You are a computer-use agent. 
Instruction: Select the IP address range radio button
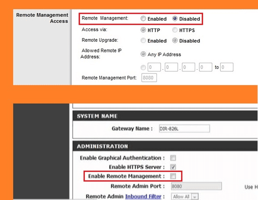143,67
